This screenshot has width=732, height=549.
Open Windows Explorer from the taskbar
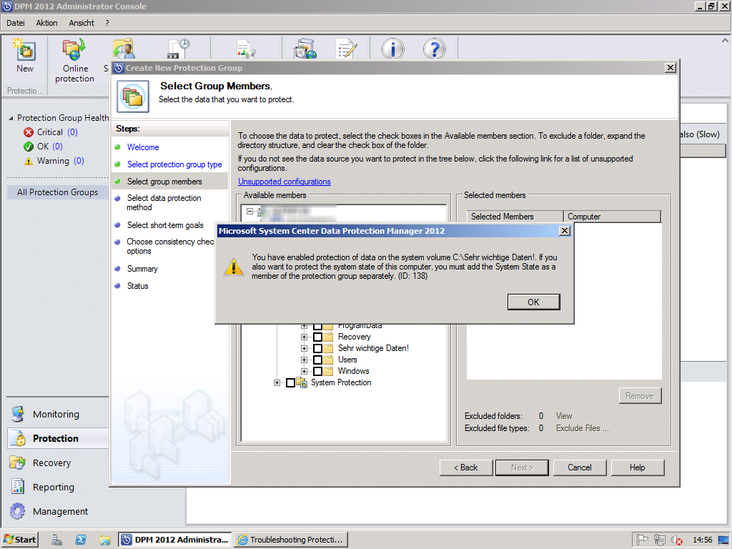tap(105, 540)
